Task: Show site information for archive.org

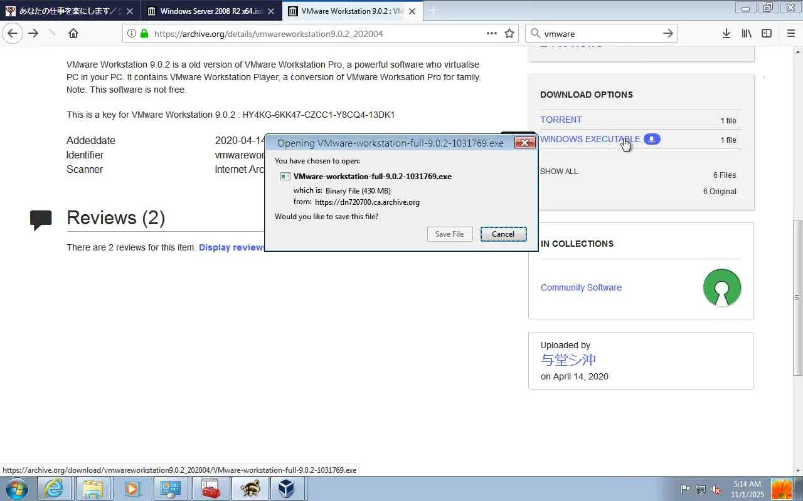Action: point(132,34)
